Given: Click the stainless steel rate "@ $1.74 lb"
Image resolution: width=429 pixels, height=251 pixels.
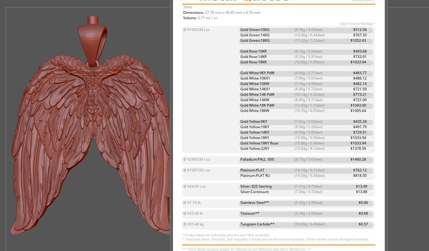Looking at the screenshot, I should (192, 203).
